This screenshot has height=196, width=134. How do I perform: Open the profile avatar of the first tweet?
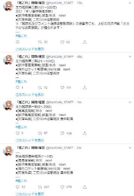(8, 6)
